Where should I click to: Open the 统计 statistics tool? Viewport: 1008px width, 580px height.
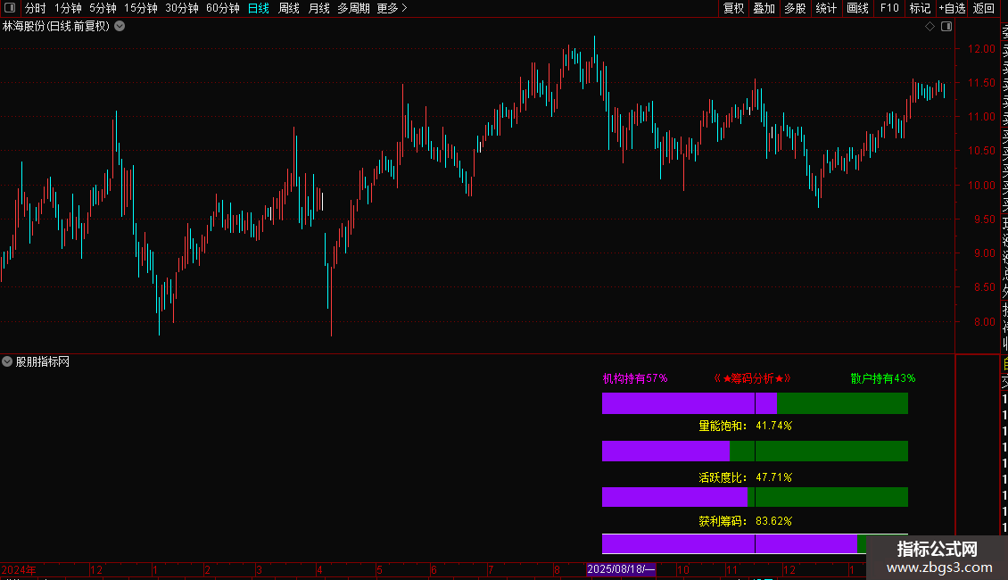[826, 8]
